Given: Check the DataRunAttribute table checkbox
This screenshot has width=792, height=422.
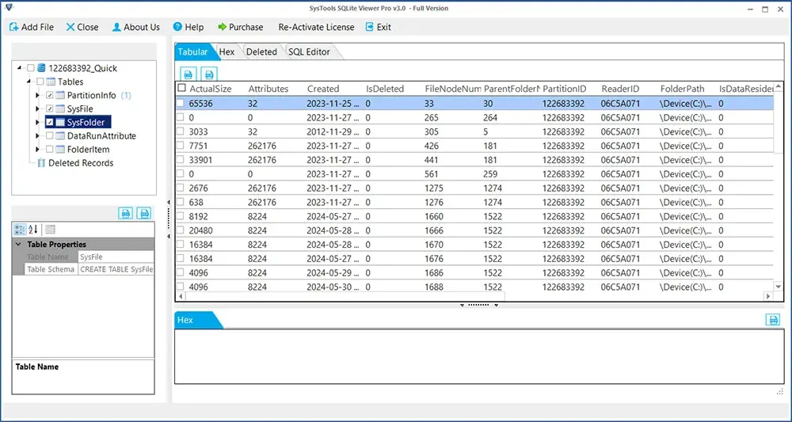Looking at the screenshot, I should click(x=50, y=136).
